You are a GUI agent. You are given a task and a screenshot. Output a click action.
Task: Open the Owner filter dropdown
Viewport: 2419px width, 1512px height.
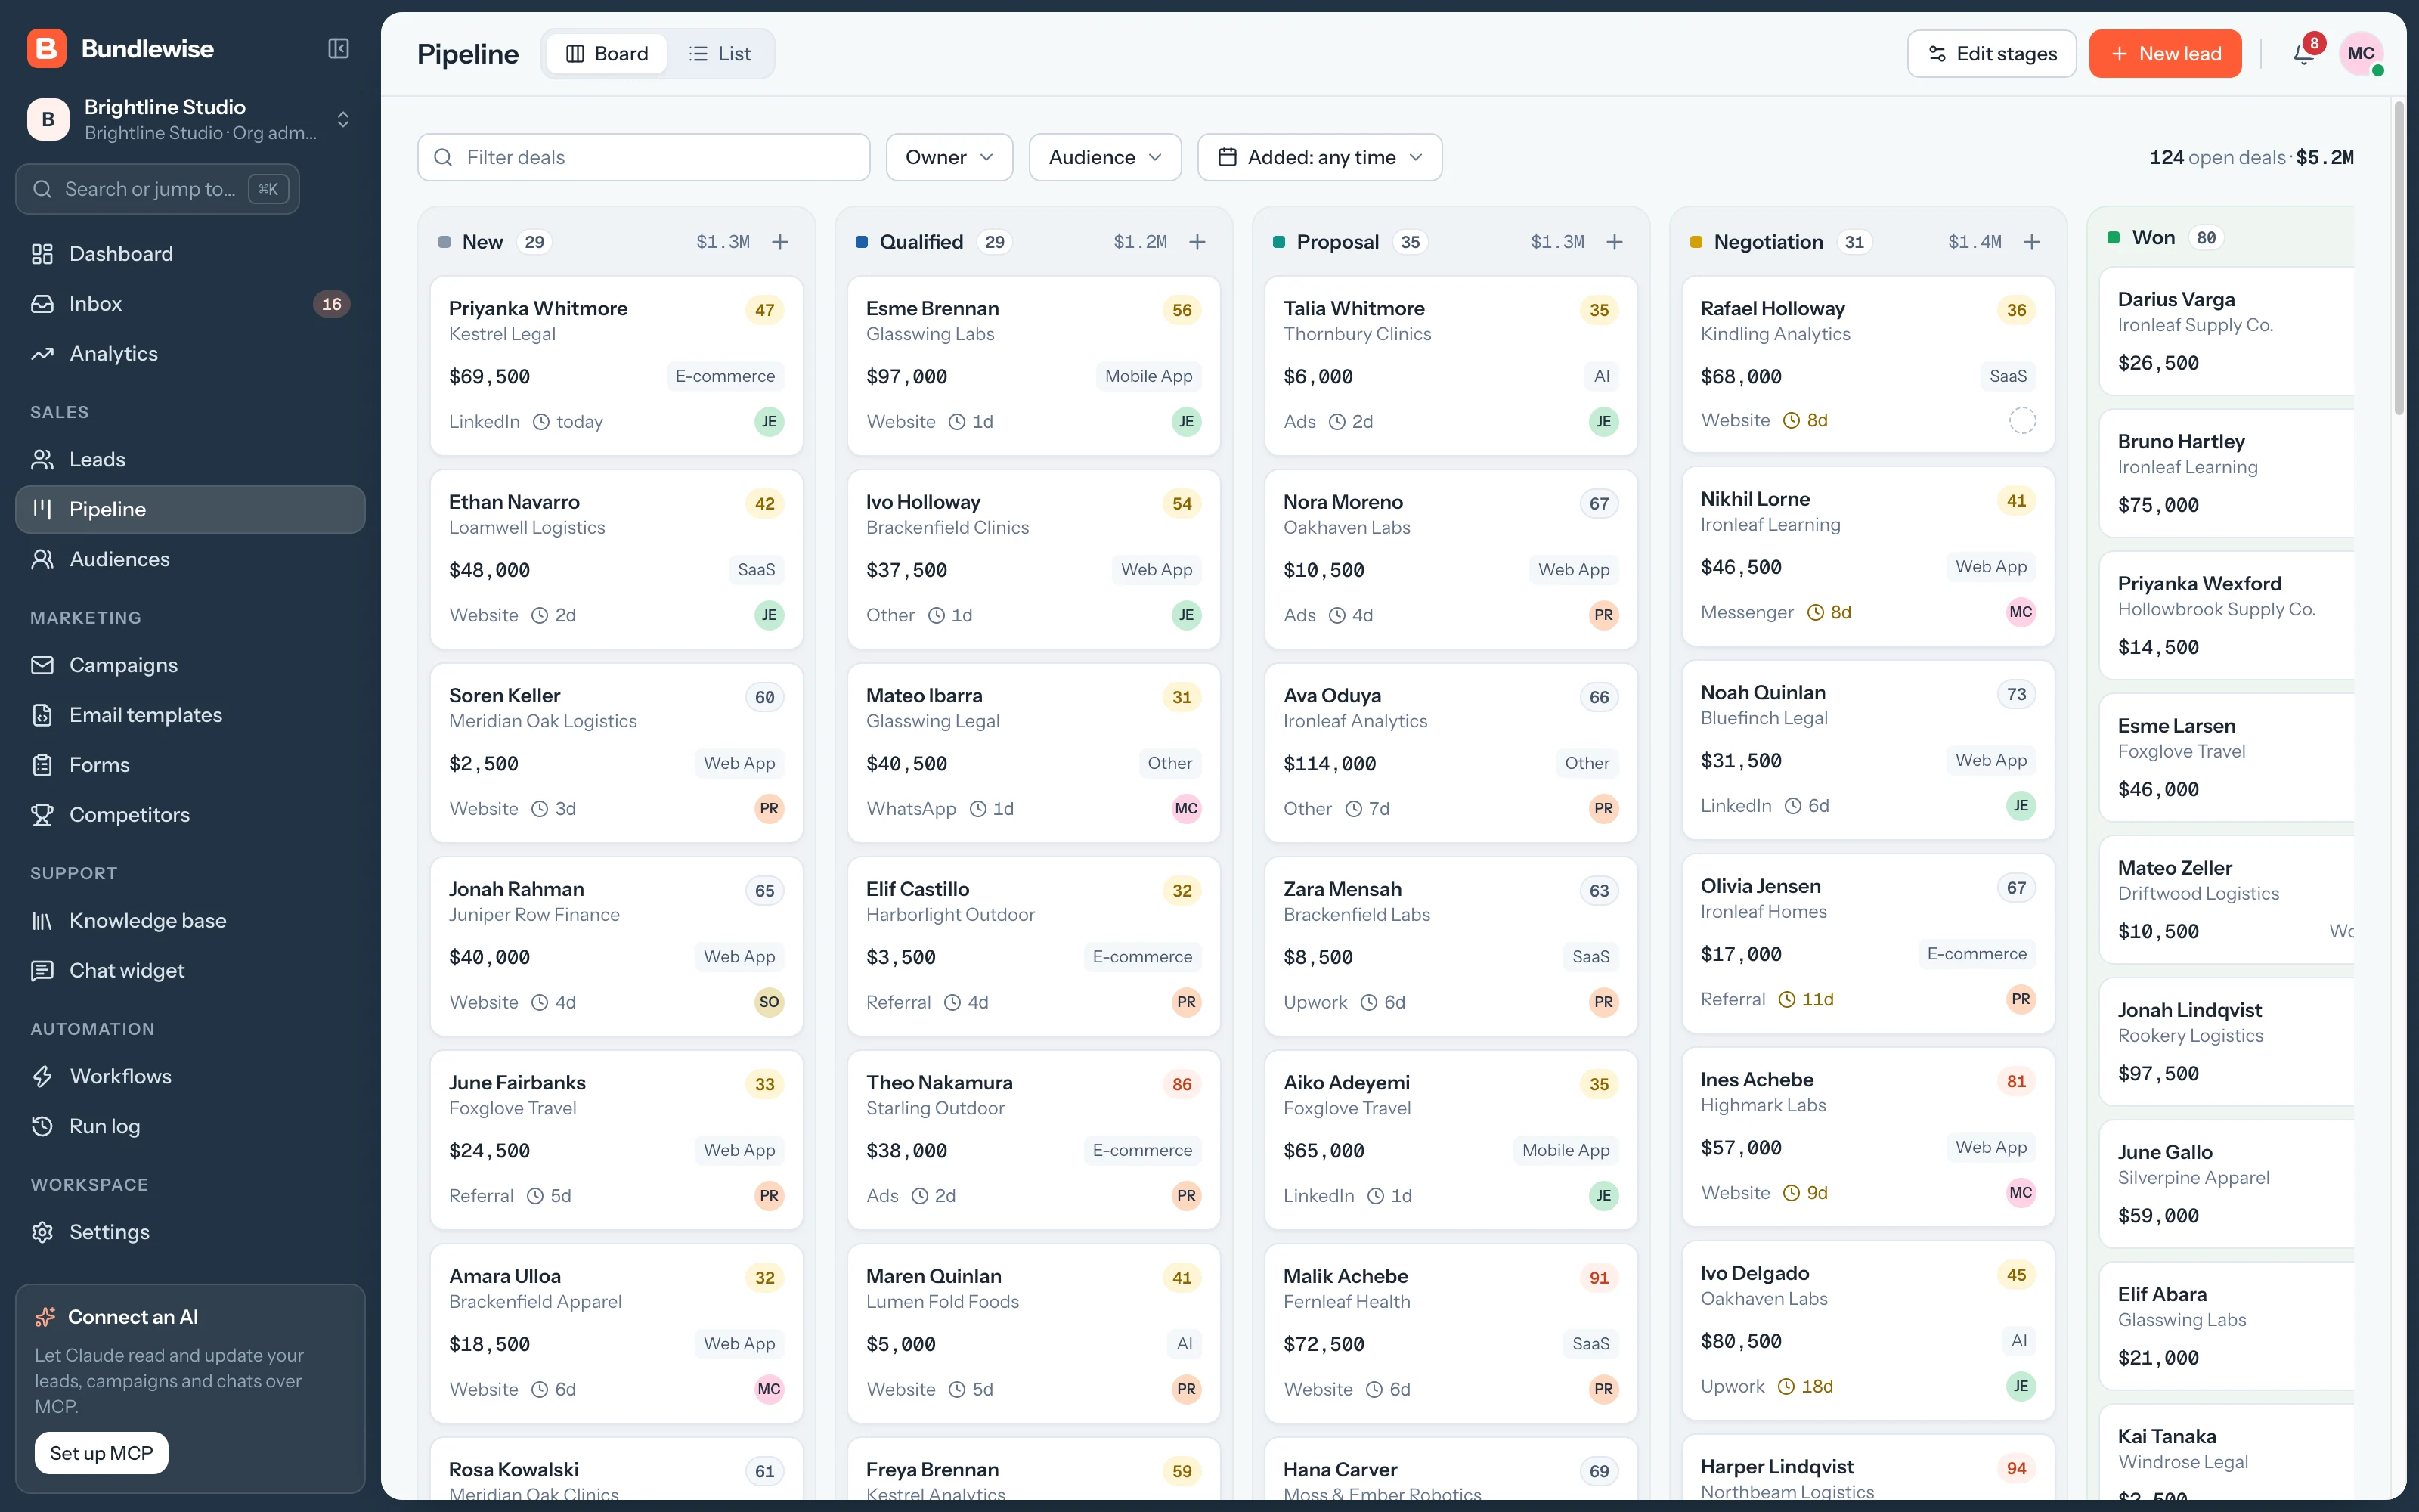point(949,158)
